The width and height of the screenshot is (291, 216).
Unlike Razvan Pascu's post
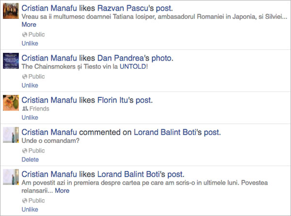tap(30, 44)
